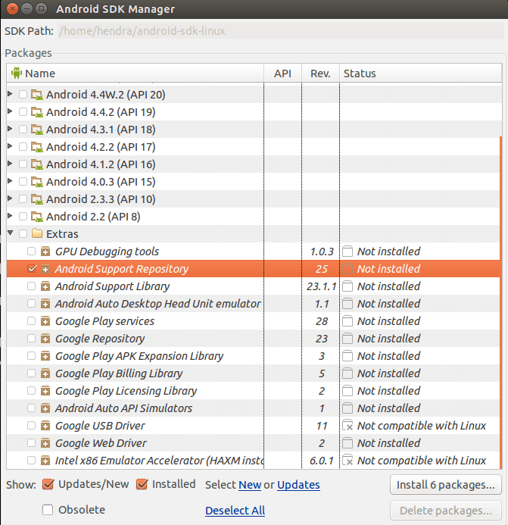Expand the Android 4.0.3 (API 15) node

[10, 181]
